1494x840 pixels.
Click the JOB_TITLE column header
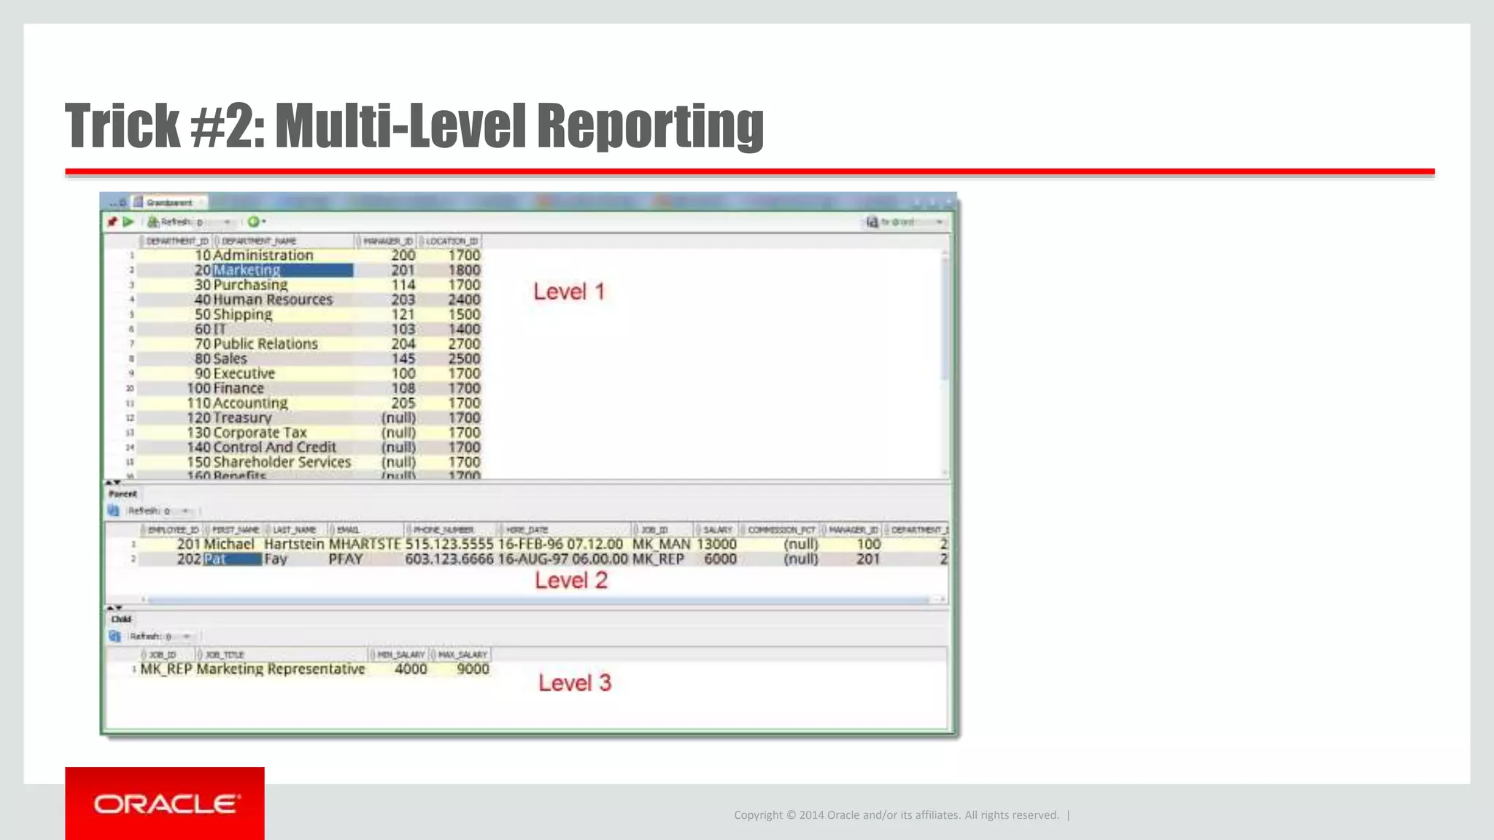(x=282, y=654)
